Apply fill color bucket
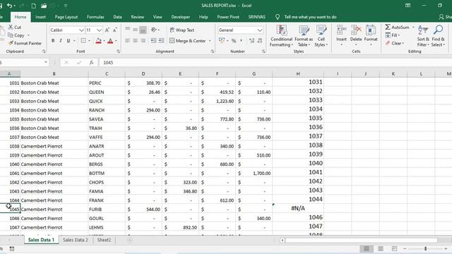 99,41
